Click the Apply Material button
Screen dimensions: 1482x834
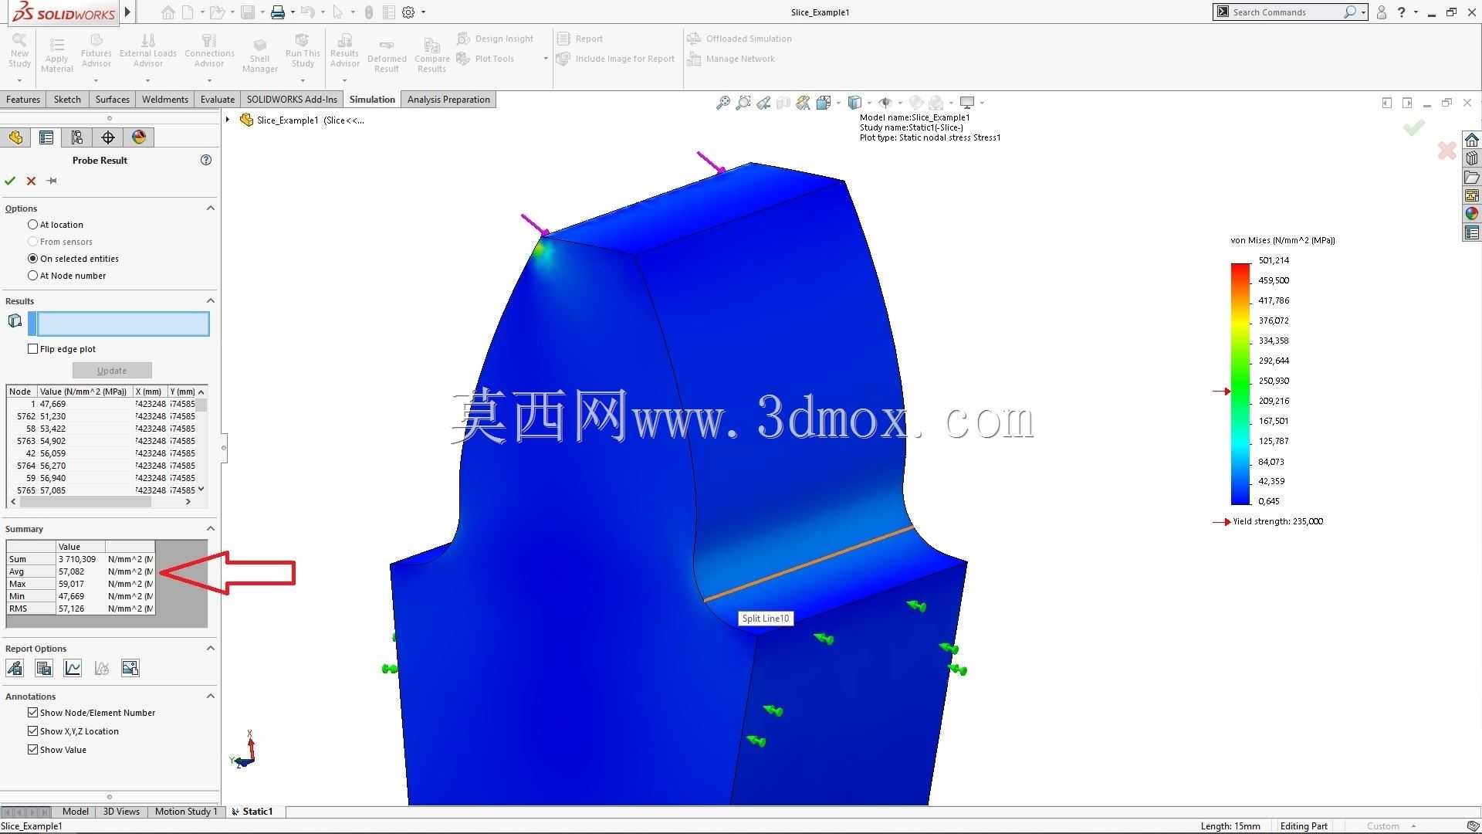56,56
